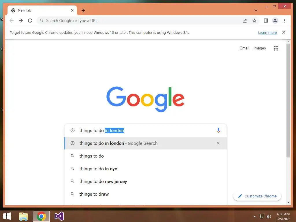
Task: Open Visual Studio from the taskbar
Action: coord(59,216)
